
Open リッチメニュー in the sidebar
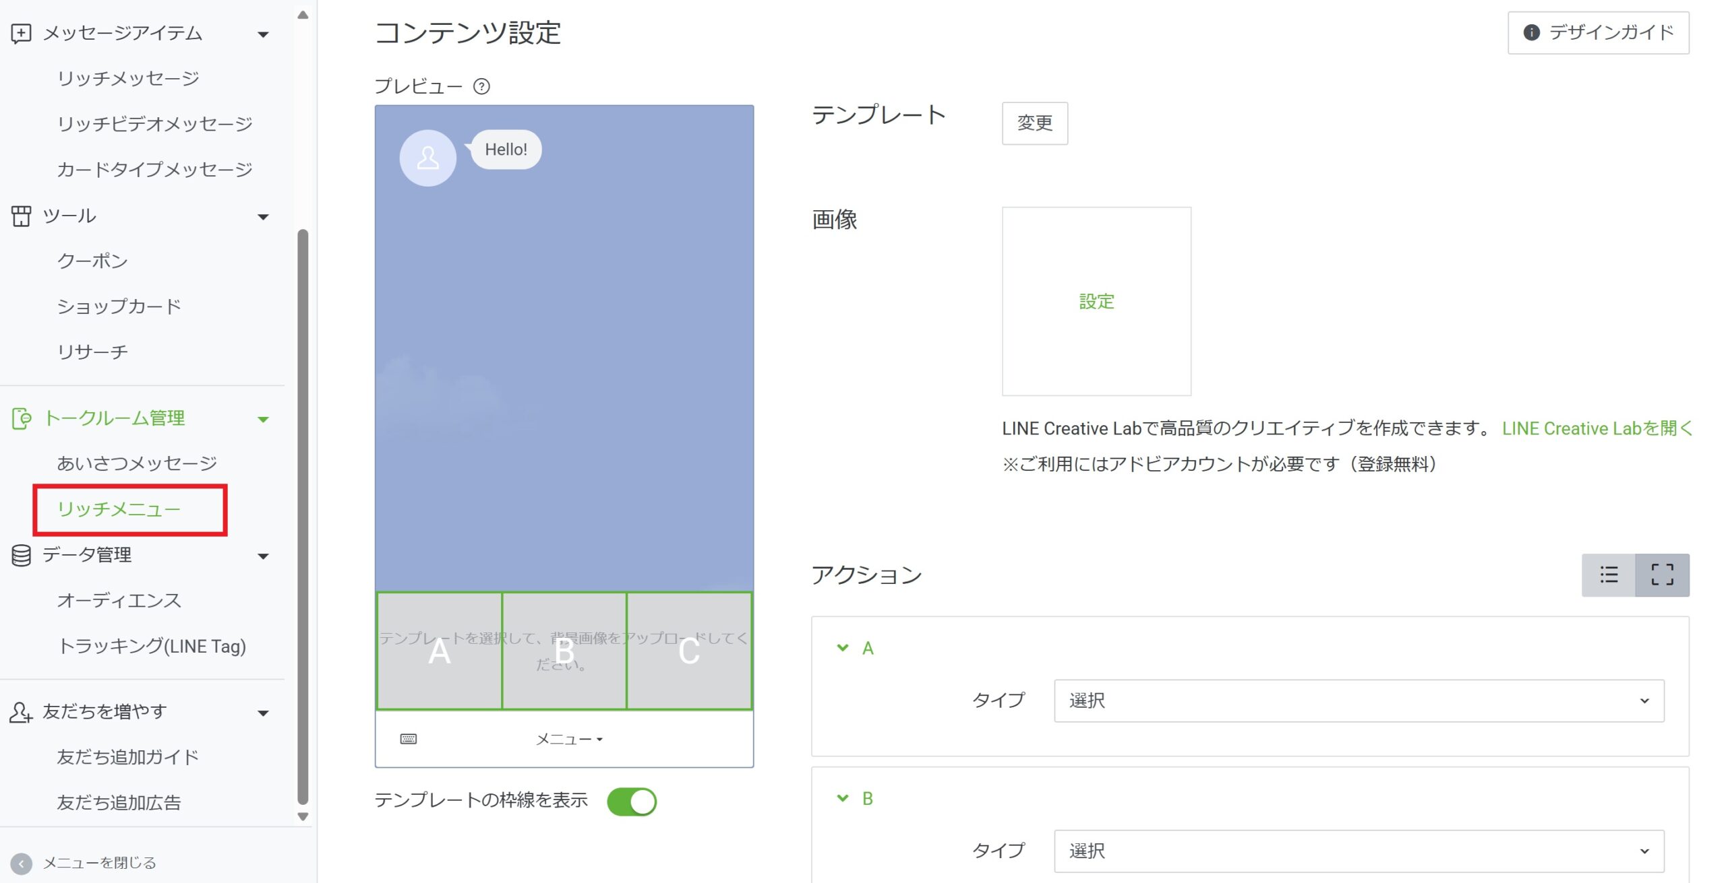[x=119, y=509]
